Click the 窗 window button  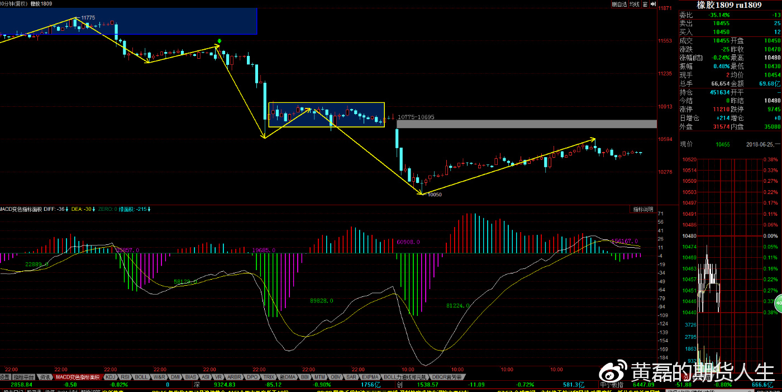[645, 4]
